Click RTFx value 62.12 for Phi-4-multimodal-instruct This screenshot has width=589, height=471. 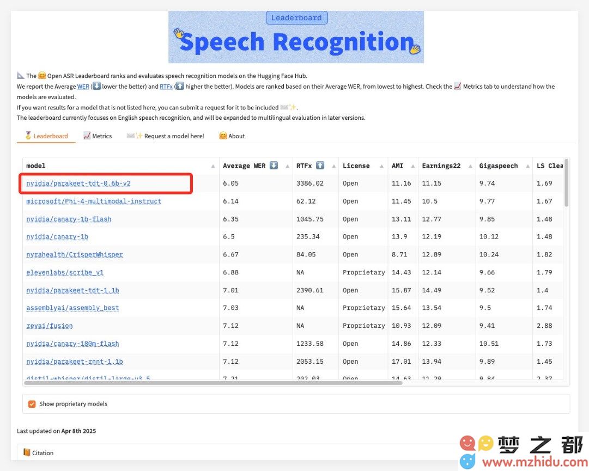[306, 201]
